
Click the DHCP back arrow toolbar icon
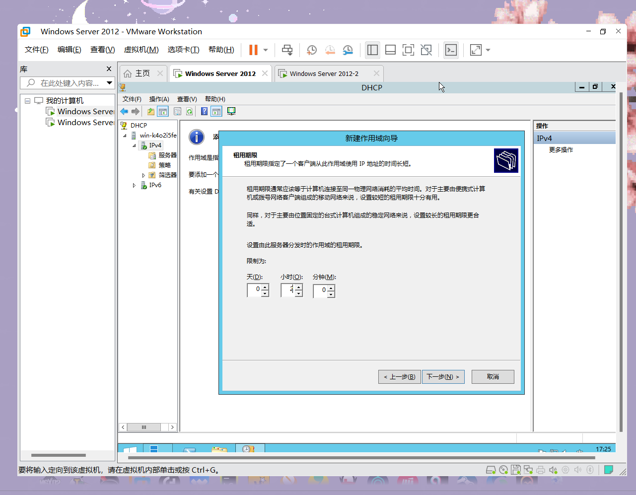[124, 111]
